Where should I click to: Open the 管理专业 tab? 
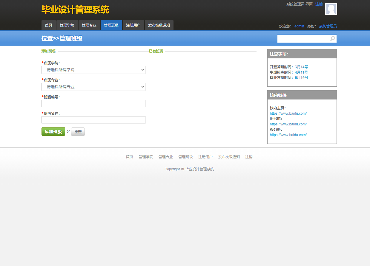pyautogui.click(x=89, y=25)
